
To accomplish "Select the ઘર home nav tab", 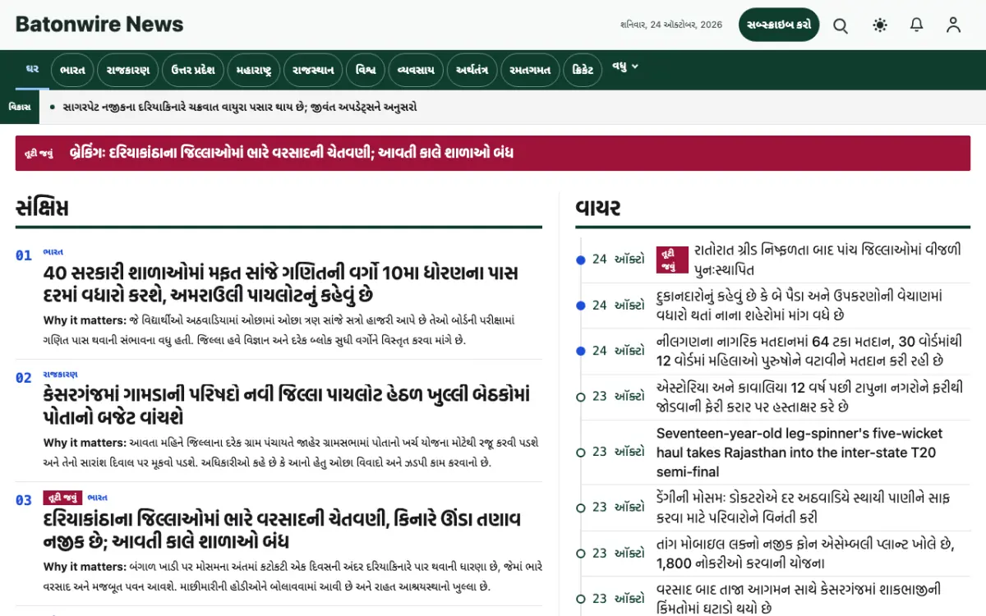I will 32,70.
